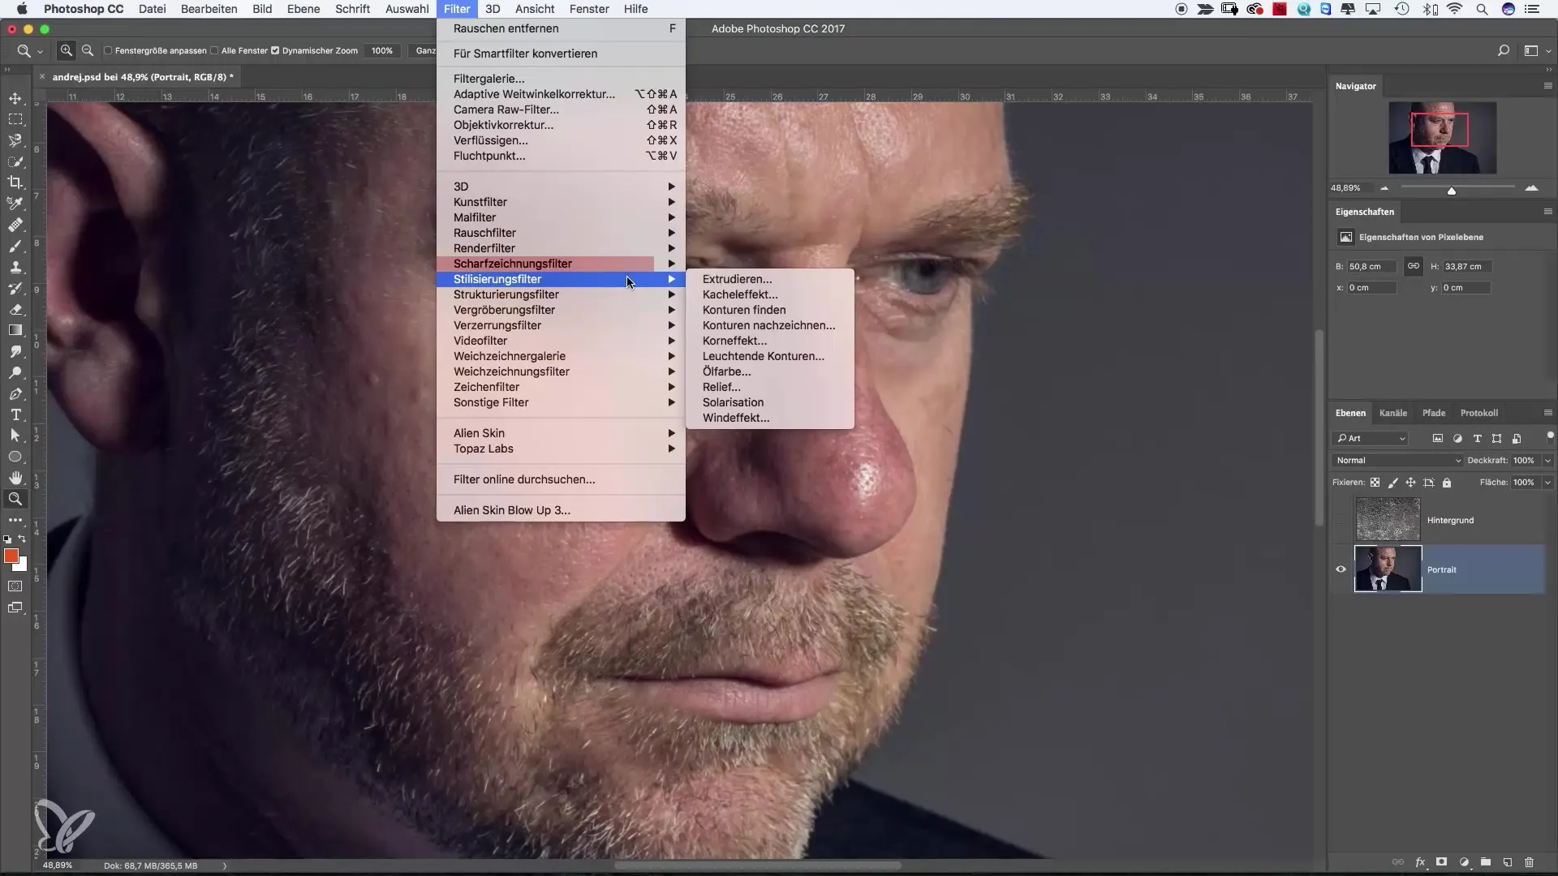Open Ebenen panel options menu

point(1547,413)
